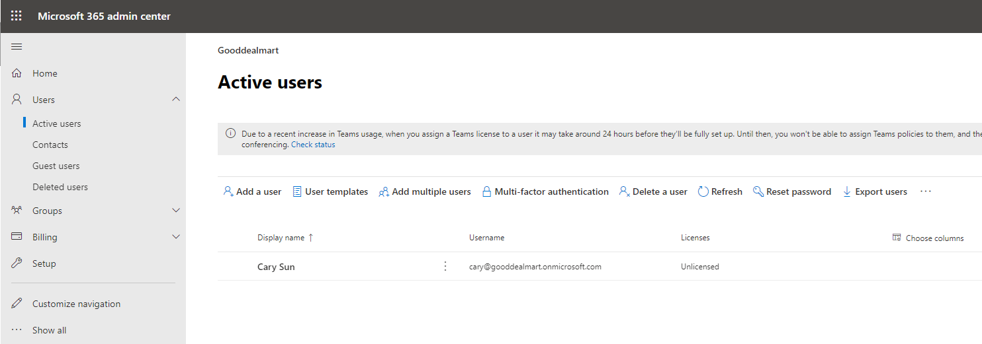Viewport: 982px width, 344px height.
Task: Collapse the Users section chevron
Action: click(x=175, y=99)
